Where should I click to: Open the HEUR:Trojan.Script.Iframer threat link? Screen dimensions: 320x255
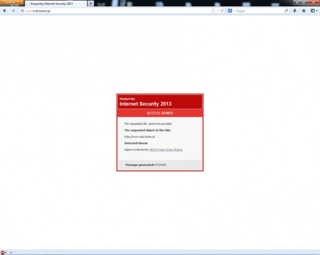point(166,150)
